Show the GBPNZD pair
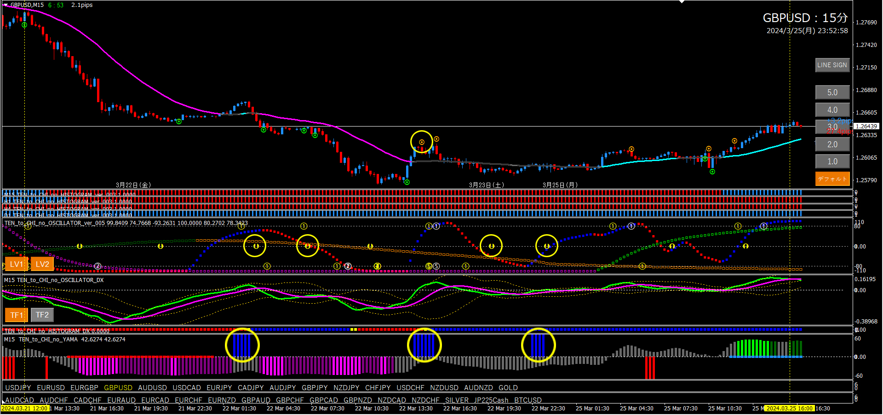This screenshot has height=415, width=883. 358,400
